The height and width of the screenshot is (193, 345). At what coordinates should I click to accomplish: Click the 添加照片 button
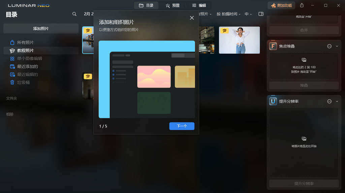(41, 29)
